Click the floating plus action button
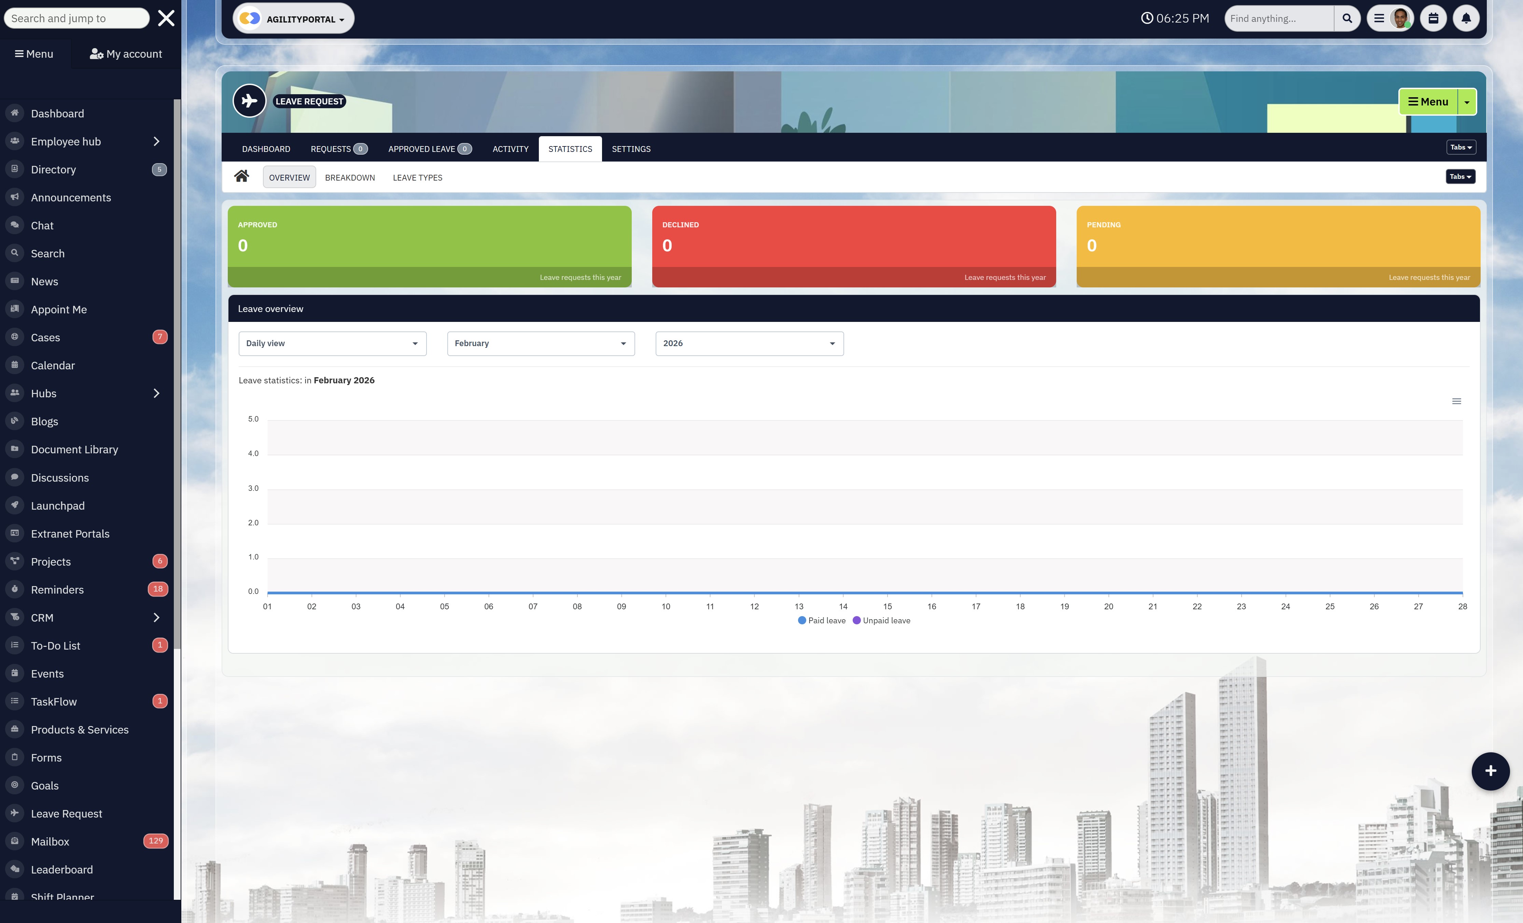The width and height of the screenshot is (1523, 923). (x=1490, y=770)
